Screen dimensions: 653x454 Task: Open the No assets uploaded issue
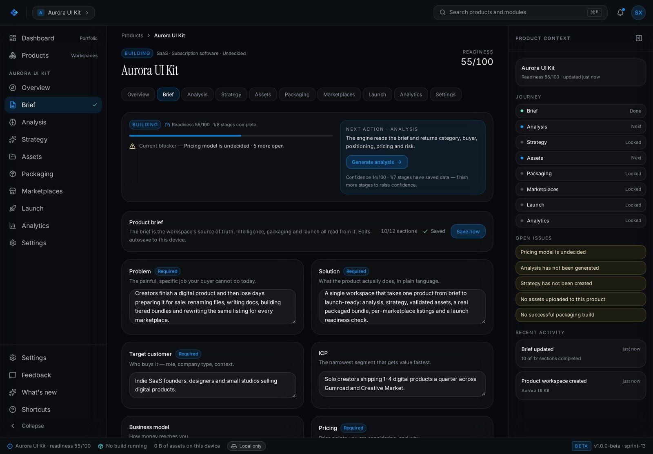pyautogui.click(x=580, y=299)
